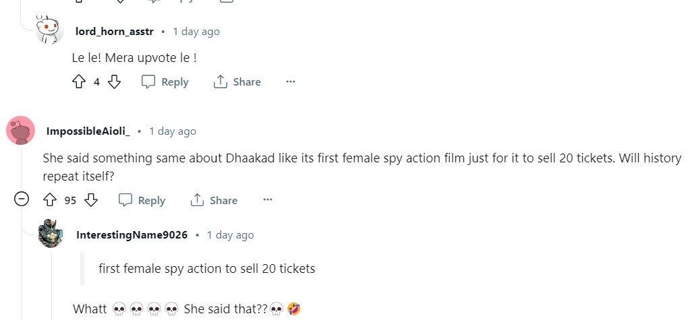Screen dimensions: 692x320
Task: Open the lord_horn_asstr username link
Action: click(x=115, y=32)
